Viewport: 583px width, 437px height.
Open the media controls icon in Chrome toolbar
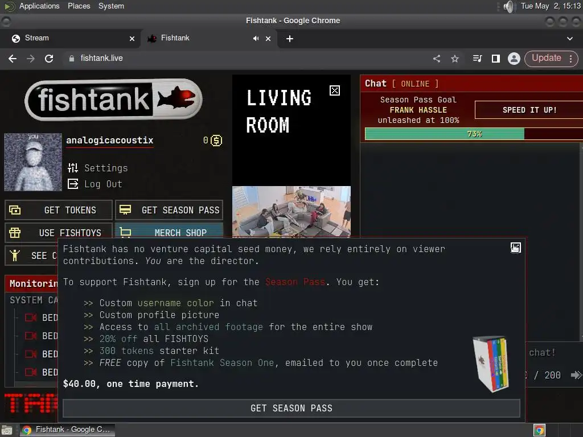coord(478,59)
